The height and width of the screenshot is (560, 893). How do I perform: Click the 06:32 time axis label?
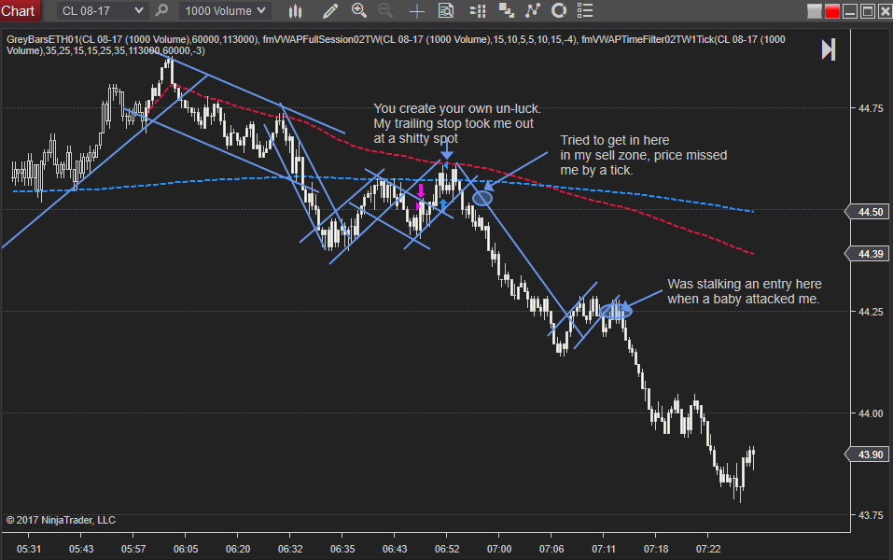290,549
